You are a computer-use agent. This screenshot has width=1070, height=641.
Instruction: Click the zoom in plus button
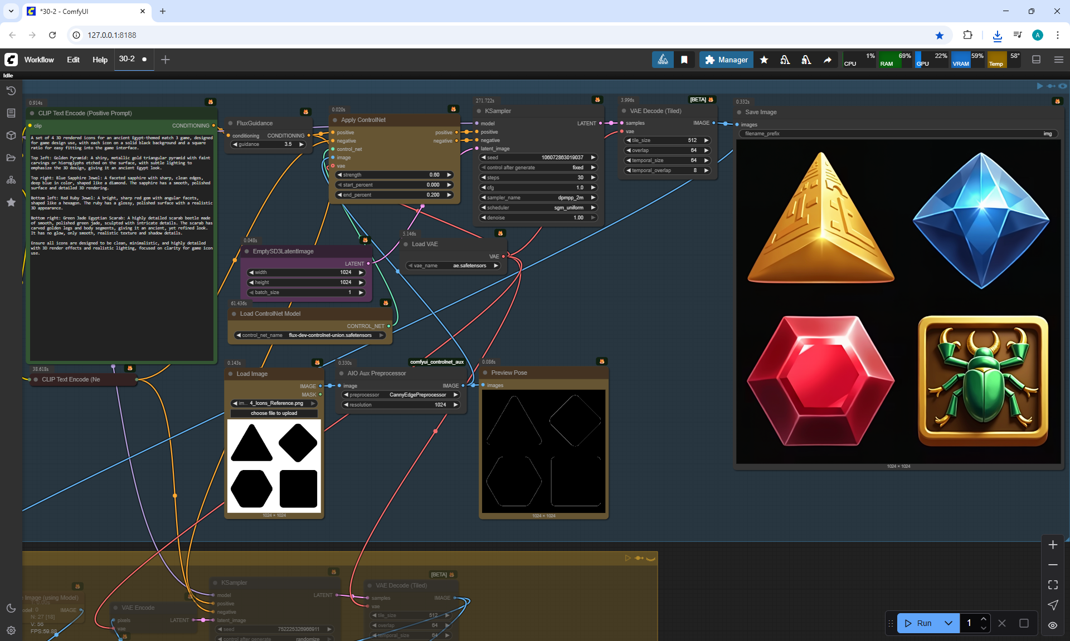click(x=1053, y=545)
